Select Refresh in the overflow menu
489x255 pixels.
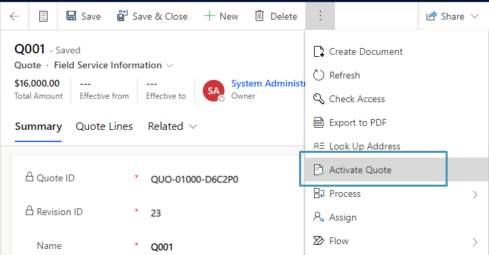point(397,75)
